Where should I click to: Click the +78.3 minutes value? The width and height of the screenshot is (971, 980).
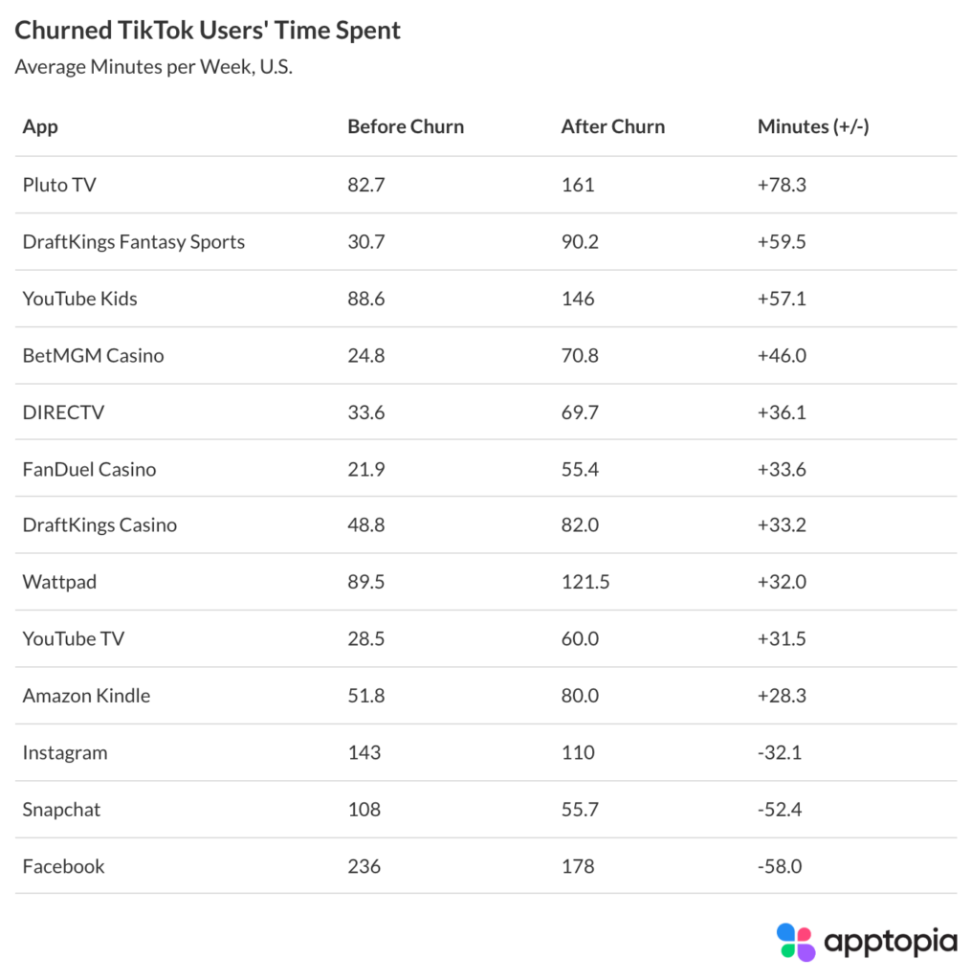[x=782, y=185]
